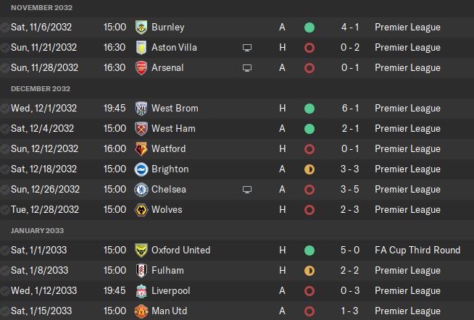Toggle the check circle for the 11/6/2032 fixture
This screenshot has width=474, height=320.
[5, 28]
